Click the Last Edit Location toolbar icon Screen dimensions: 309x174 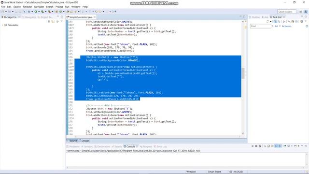[97, 12]
